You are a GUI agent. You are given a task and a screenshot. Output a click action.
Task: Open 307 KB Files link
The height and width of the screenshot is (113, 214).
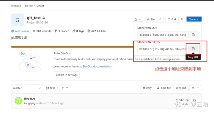[97, 31]
